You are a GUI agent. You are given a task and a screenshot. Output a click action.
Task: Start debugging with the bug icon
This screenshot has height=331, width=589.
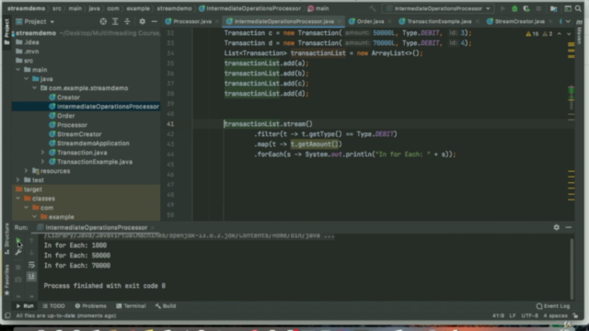514,8
